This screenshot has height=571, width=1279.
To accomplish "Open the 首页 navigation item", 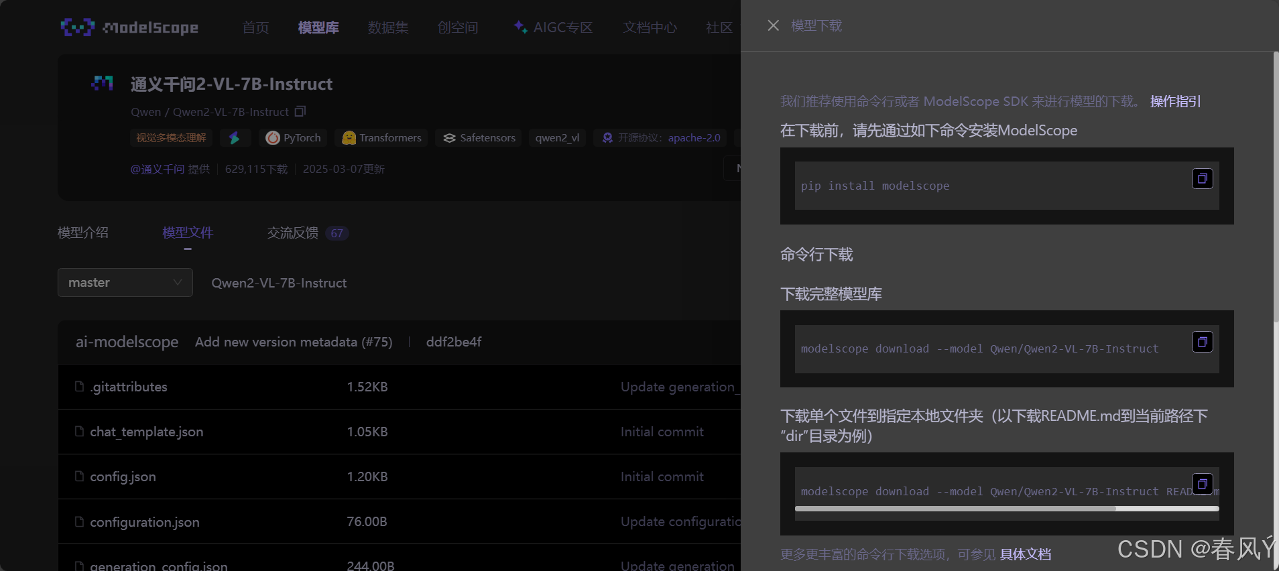I will (x=255, y=27).
